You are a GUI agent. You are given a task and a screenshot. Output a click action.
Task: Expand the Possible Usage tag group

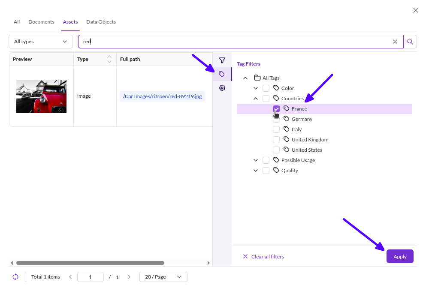pyautogui.click(x=256, y=160)
